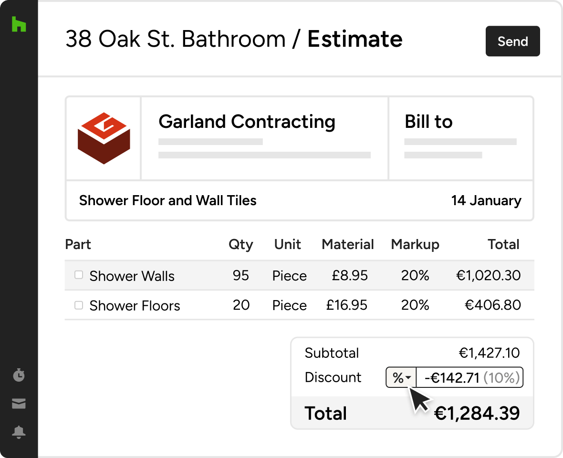This screenshot has width=563, height=458.
Task: Click the Shower Floors material price £16.95
Action: point(346,305)
